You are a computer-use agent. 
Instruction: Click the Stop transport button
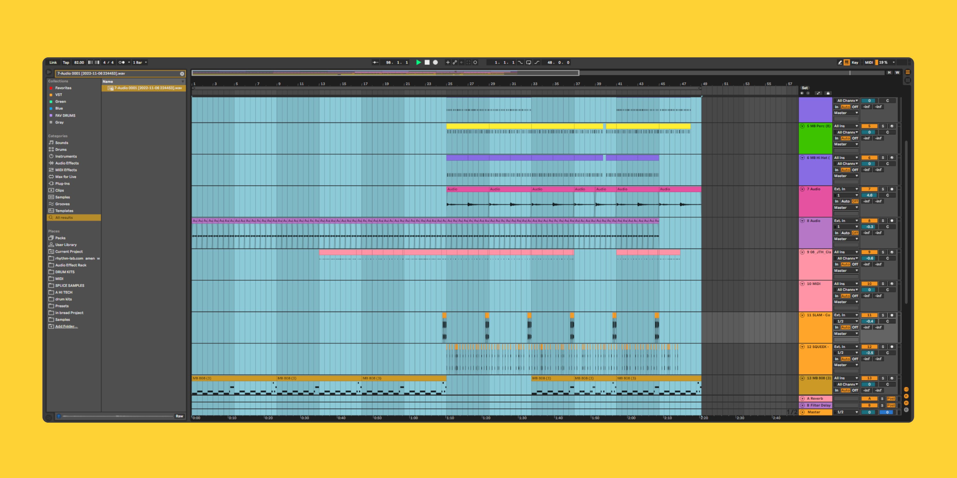[x=427, y=62]
